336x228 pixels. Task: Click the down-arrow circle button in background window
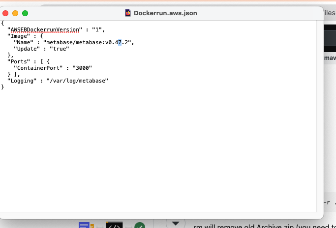click(x=176, y=223)
